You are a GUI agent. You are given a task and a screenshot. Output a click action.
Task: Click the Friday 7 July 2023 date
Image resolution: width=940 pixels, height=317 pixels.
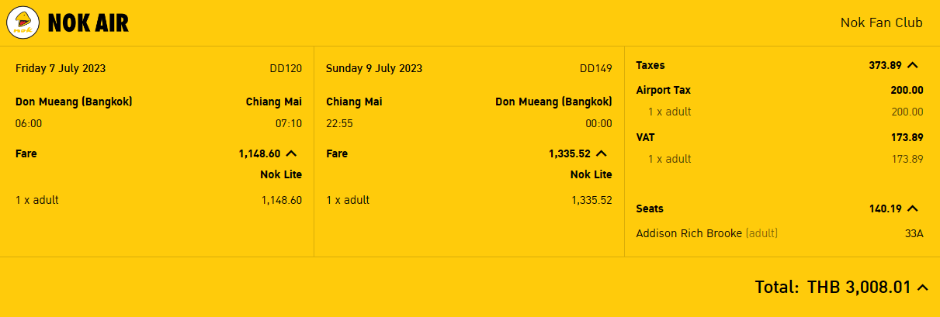click(x=61, y=68)
